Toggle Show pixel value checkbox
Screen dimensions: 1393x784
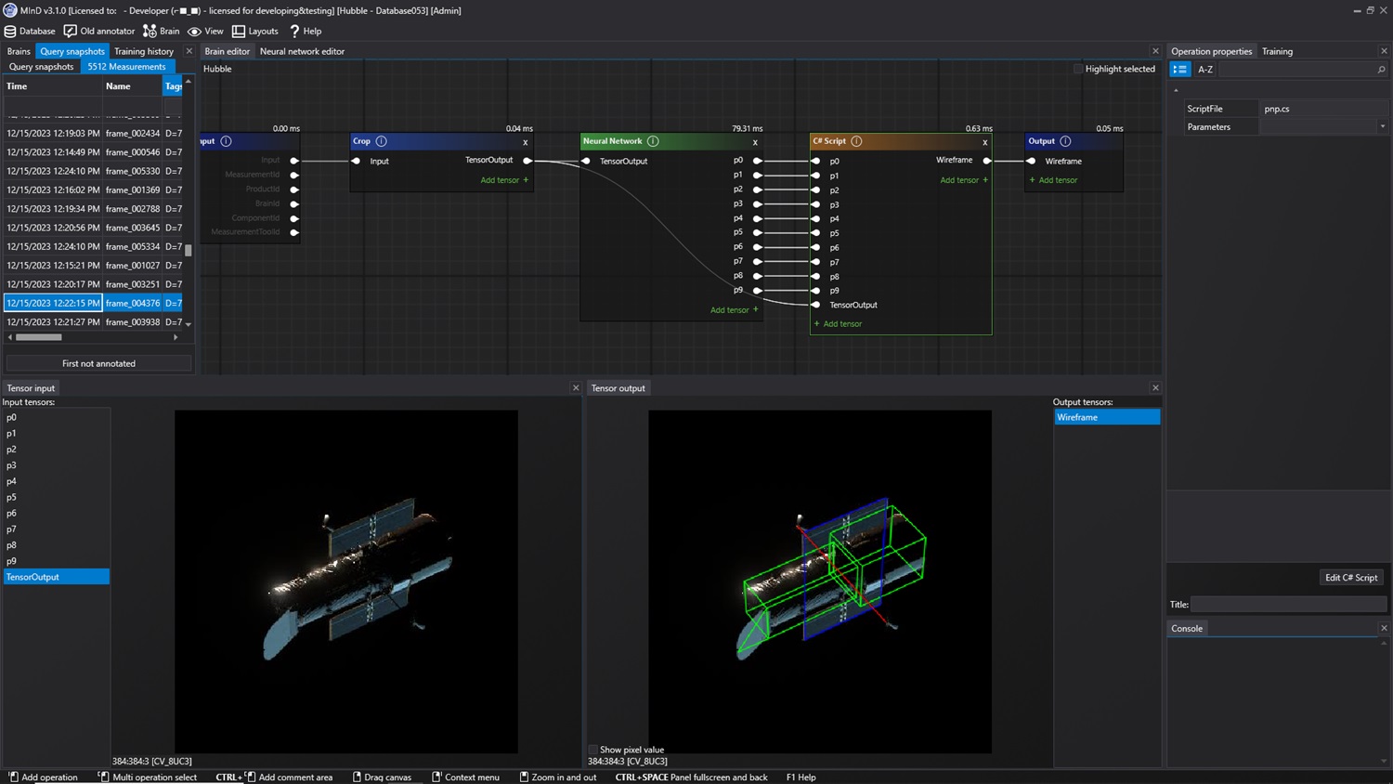(593, 750)
